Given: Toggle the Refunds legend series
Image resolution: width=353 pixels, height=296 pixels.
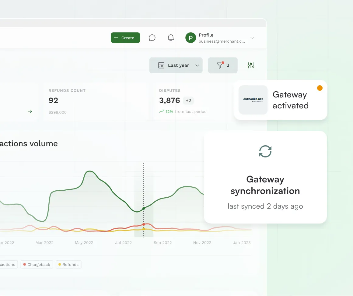Looking at the screenshot, I should point(68,265).
